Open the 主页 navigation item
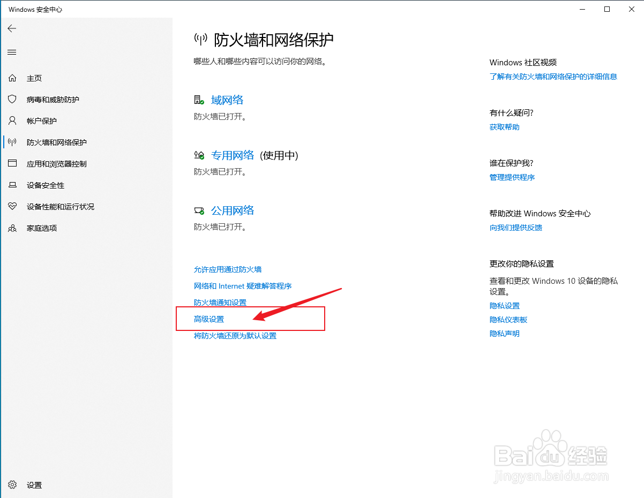Image resolution: width=644 pixels, height=498 pixels. 34,78
